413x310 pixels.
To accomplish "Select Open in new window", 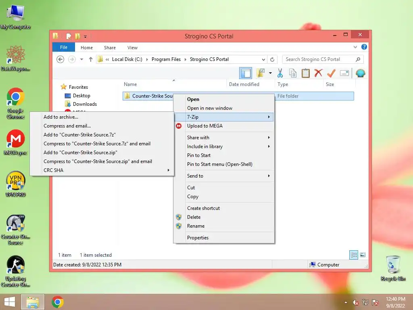I will (223, 108).
